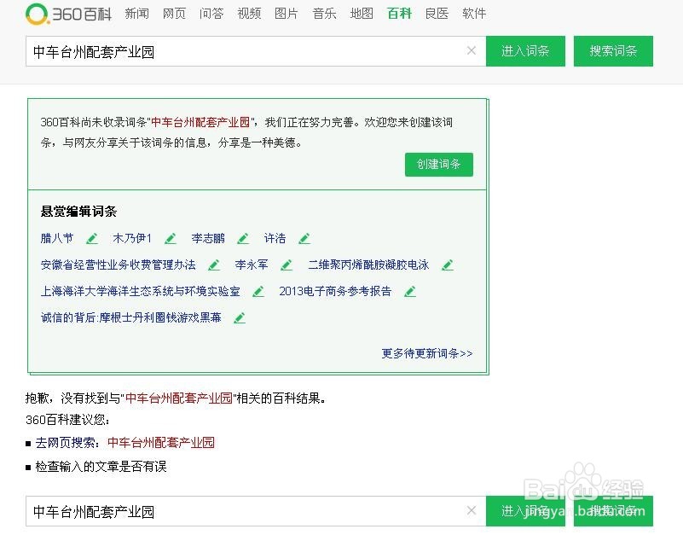This screenshot has height=535, width=683.
Task: Open the 视频 tab
Action: click(x=249, y=14)
